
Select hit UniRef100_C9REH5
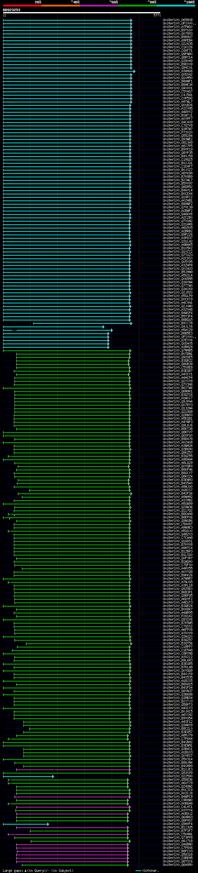(x=178, y=858)
